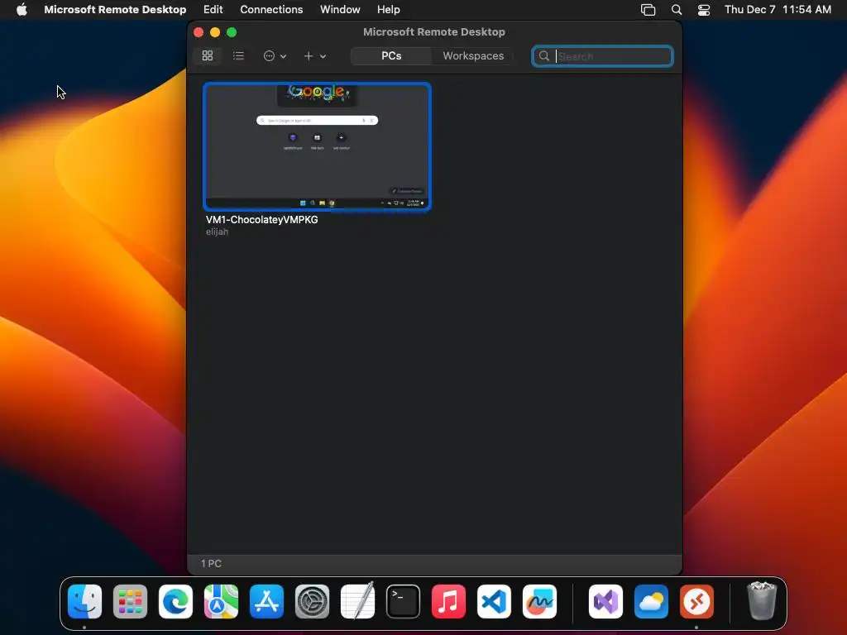Image resolution: width=847 pixels, height=635 pixels.
Task: Minimize the Remote Desktop window
Action: 215,32
